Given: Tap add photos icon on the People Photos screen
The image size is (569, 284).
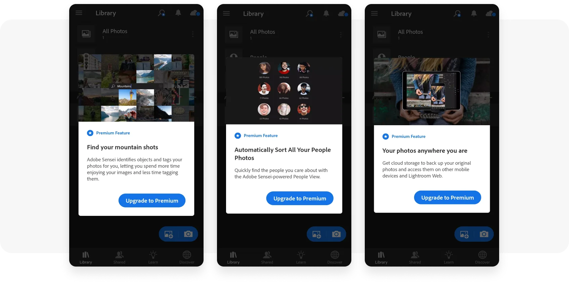Looking at the screenshot, I should coord(316,234).
